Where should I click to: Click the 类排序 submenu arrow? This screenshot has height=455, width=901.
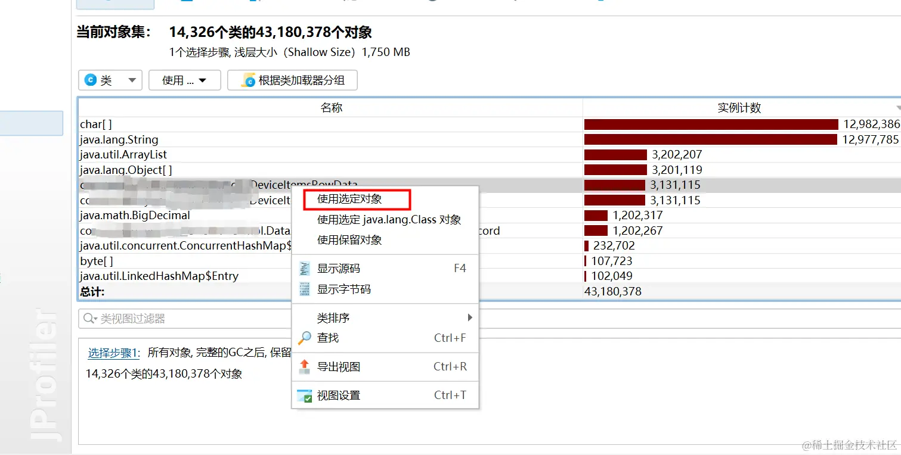coord(470,318)
